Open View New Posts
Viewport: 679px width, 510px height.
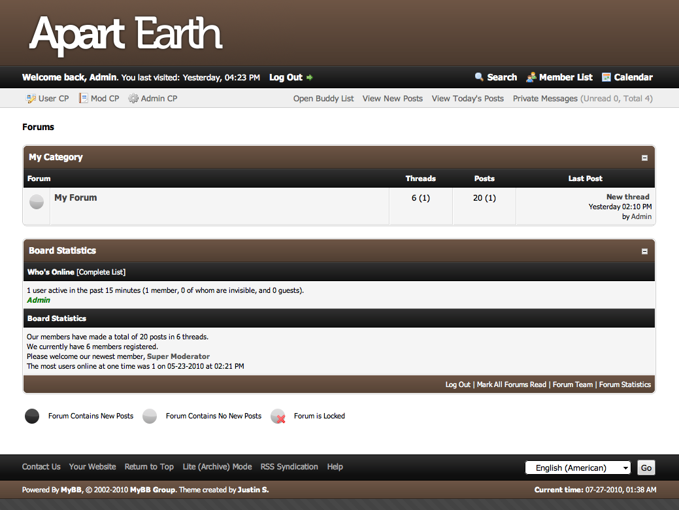pyautogui.click(x=392, y=99)
